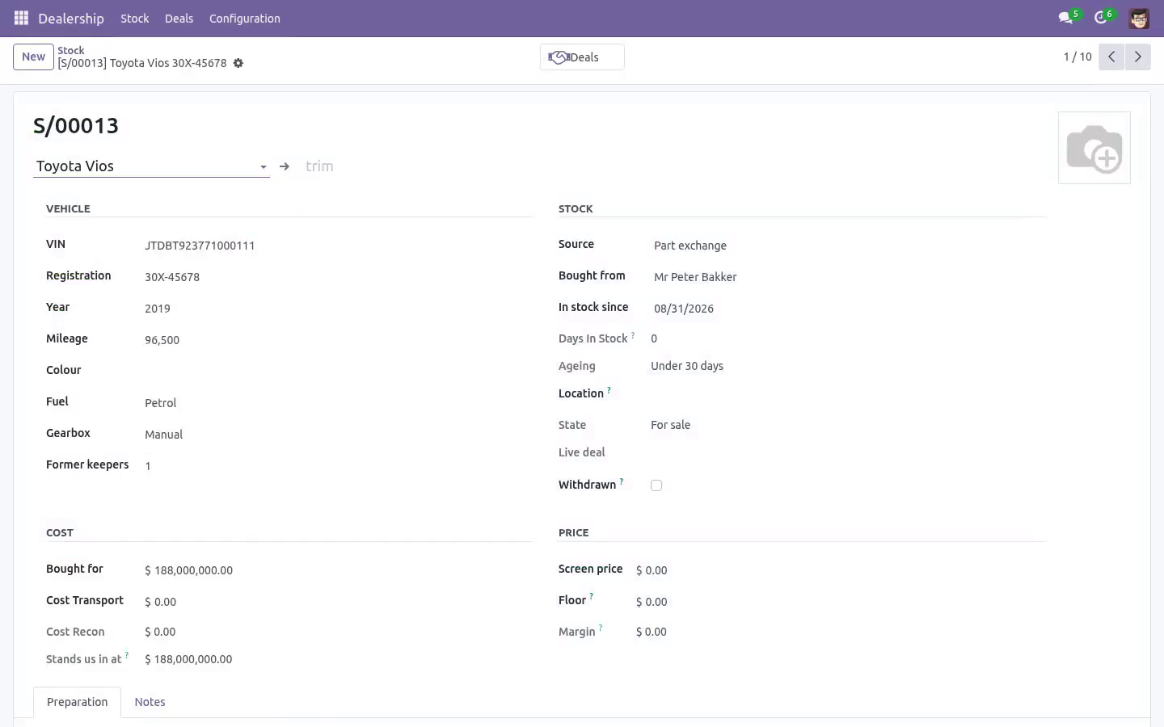This screenshot has width=1164, height=727.
Task: Switch to the Preparation tab
Action: [x=77, y=702]
